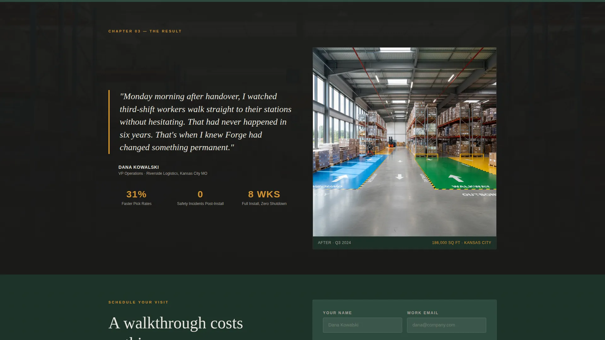Image resolution: width=605 pixels, height=340 pixels.
Task: Click the 'WORK EMAIL' field label
Action: 423,313
